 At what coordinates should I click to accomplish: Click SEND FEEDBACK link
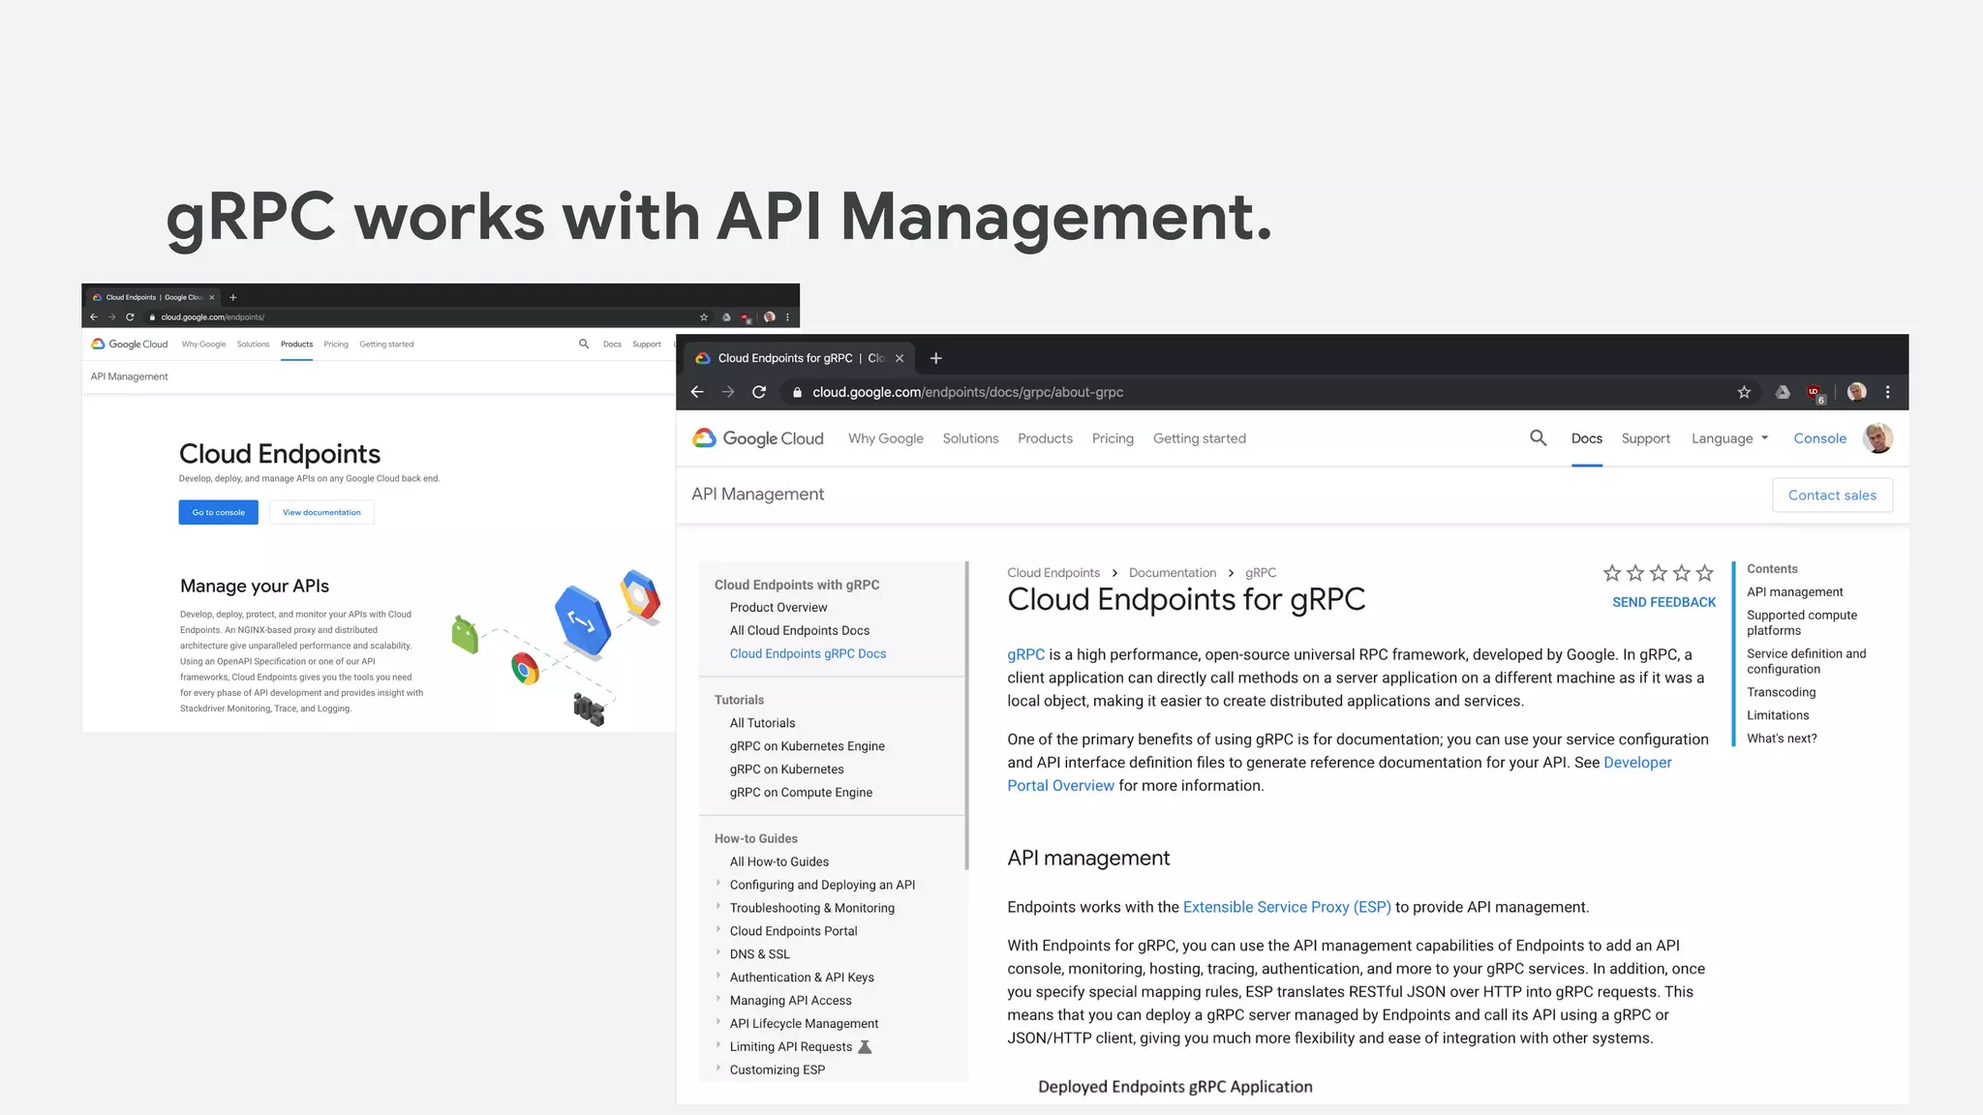[1663, 602]
